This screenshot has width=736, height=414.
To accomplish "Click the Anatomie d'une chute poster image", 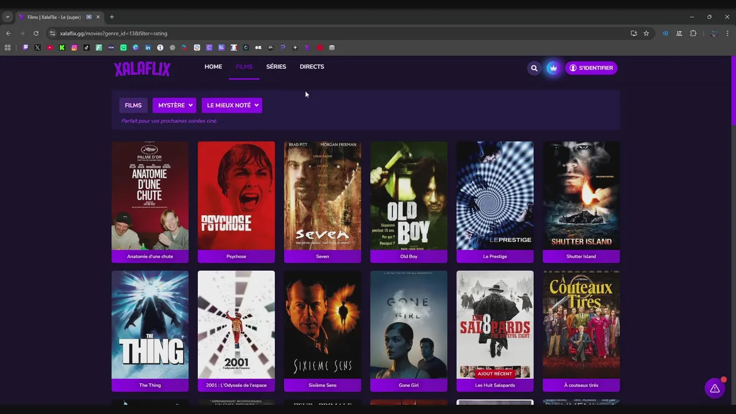I will pos(150,195).
